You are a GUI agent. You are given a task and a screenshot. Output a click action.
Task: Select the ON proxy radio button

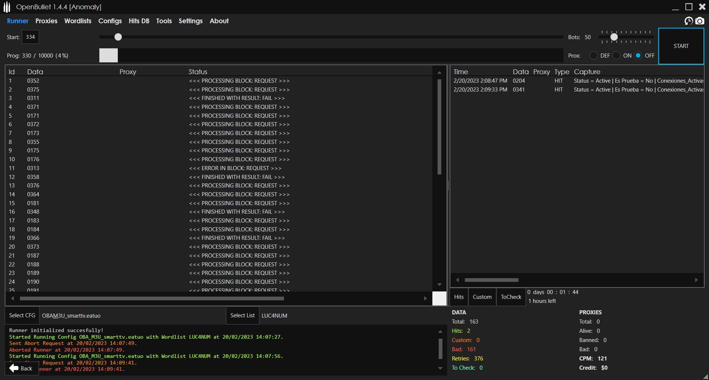[616, 56]
